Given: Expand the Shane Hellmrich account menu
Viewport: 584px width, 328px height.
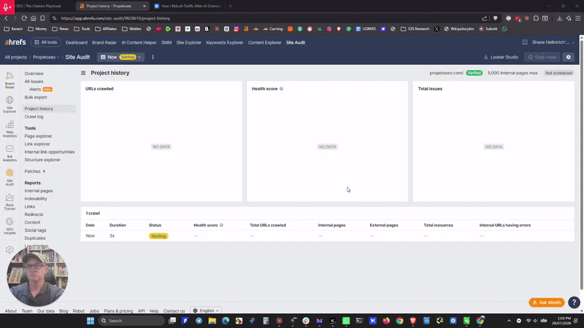Looking at the screenshot, I should [x=553, y=42].
